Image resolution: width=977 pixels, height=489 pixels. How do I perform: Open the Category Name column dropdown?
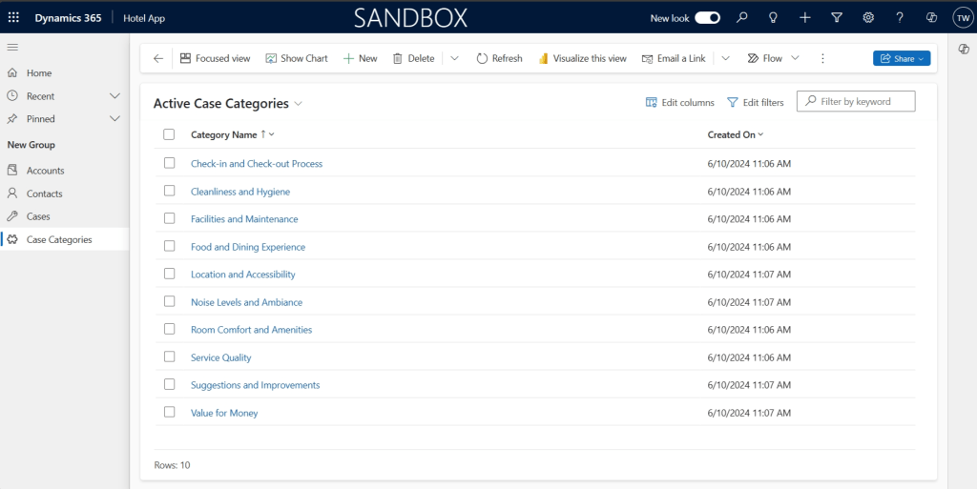click(x=272, y=134)
